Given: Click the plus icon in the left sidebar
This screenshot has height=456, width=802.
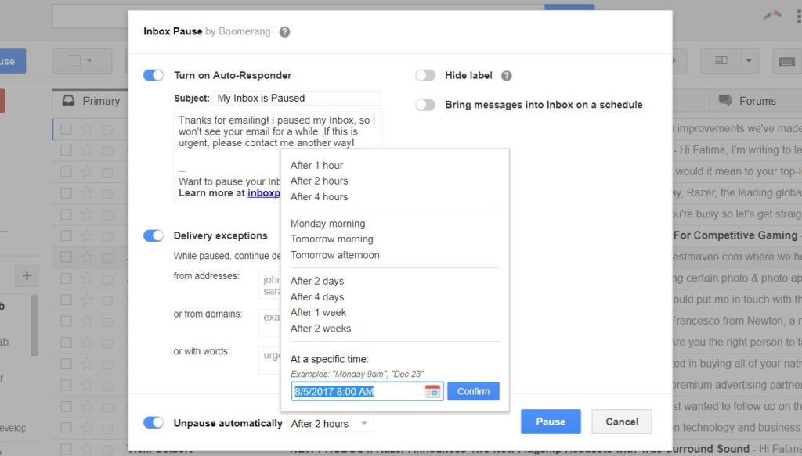Looking at the screenshot, I should pyautogui.click(x=26, y=275).
